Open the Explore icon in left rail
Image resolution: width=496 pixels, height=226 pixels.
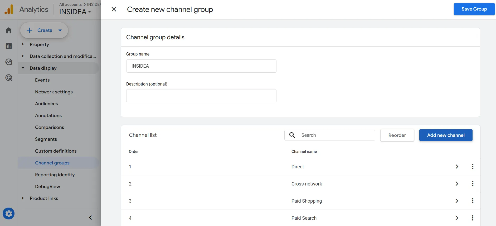point(9,62)
